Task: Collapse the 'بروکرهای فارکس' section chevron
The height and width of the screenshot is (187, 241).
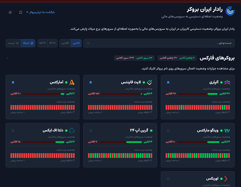Action: (7, 58)
